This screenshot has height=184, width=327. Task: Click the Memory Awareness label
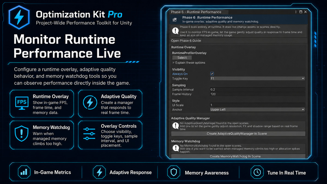(207, 173)
